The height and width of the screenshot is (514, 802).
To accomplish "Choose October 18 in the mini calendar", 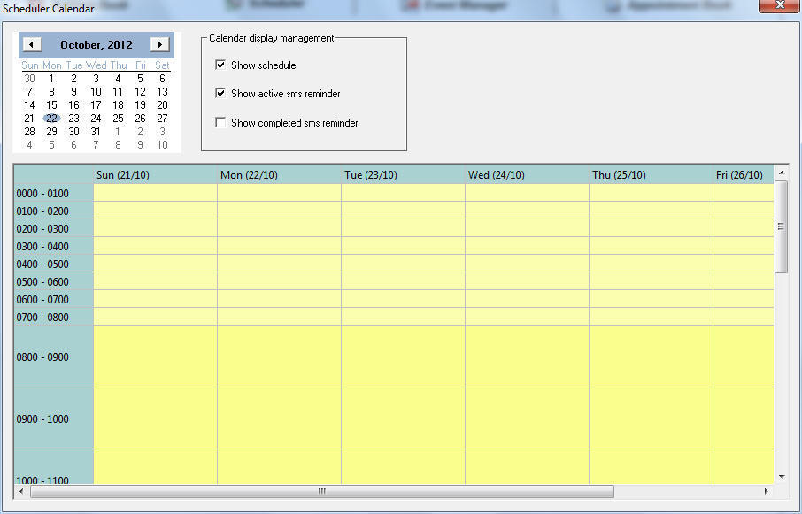I will point(118,104).
